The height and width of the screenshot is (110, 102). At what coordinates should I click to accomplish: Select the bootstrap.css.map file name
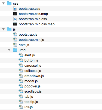(33, 14)
